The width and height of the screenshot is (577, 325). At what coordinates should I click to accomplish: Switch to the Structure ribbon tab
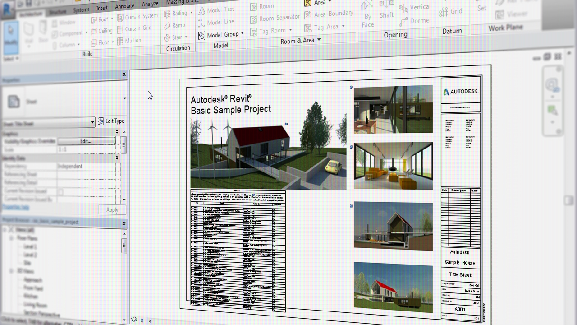(58, 12)
